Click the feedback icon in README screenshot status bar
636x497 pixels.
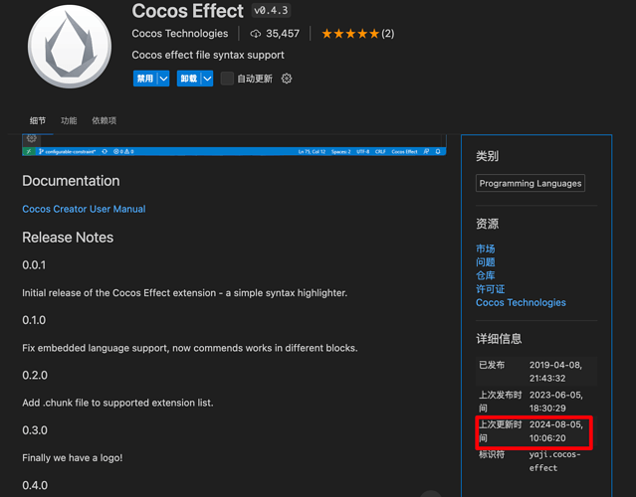[426, 151]
